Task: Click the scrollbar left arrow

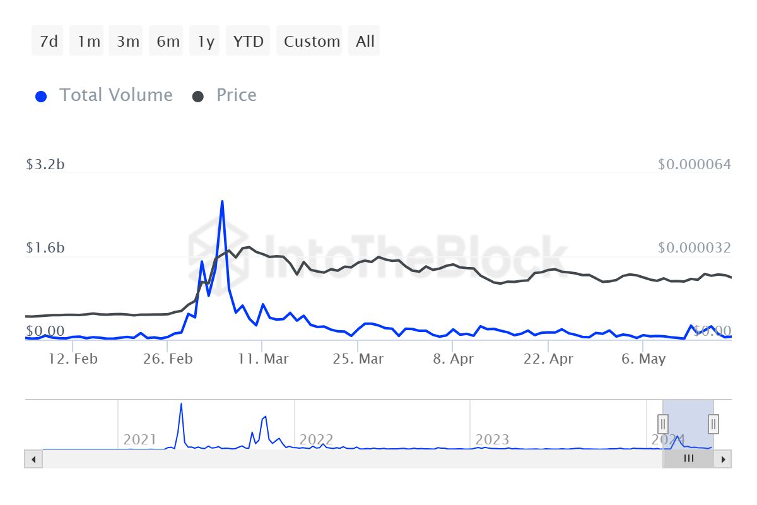Action: tap(33, 459)
